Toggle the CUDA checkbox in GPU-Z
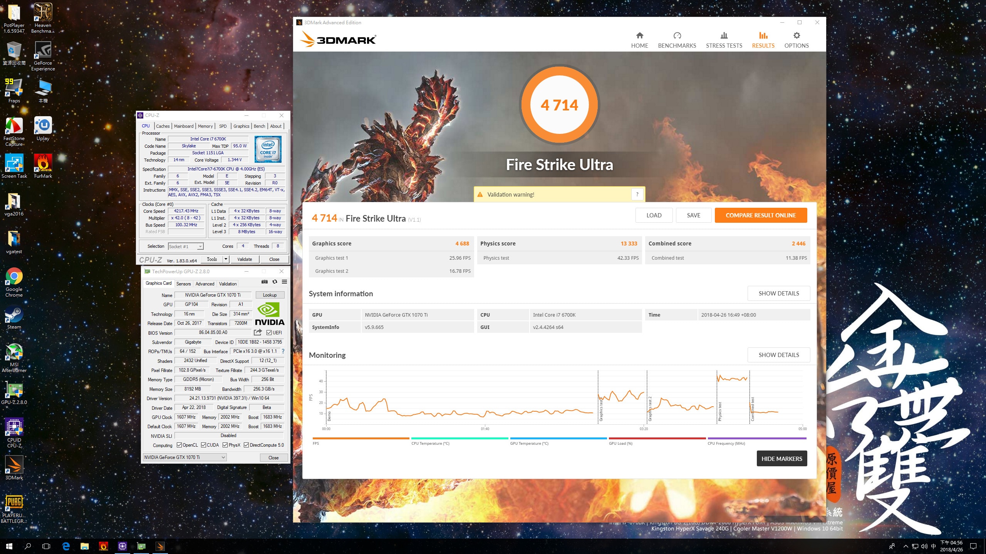986x554 pixels. pyautogui.click(x=203, y=445)
